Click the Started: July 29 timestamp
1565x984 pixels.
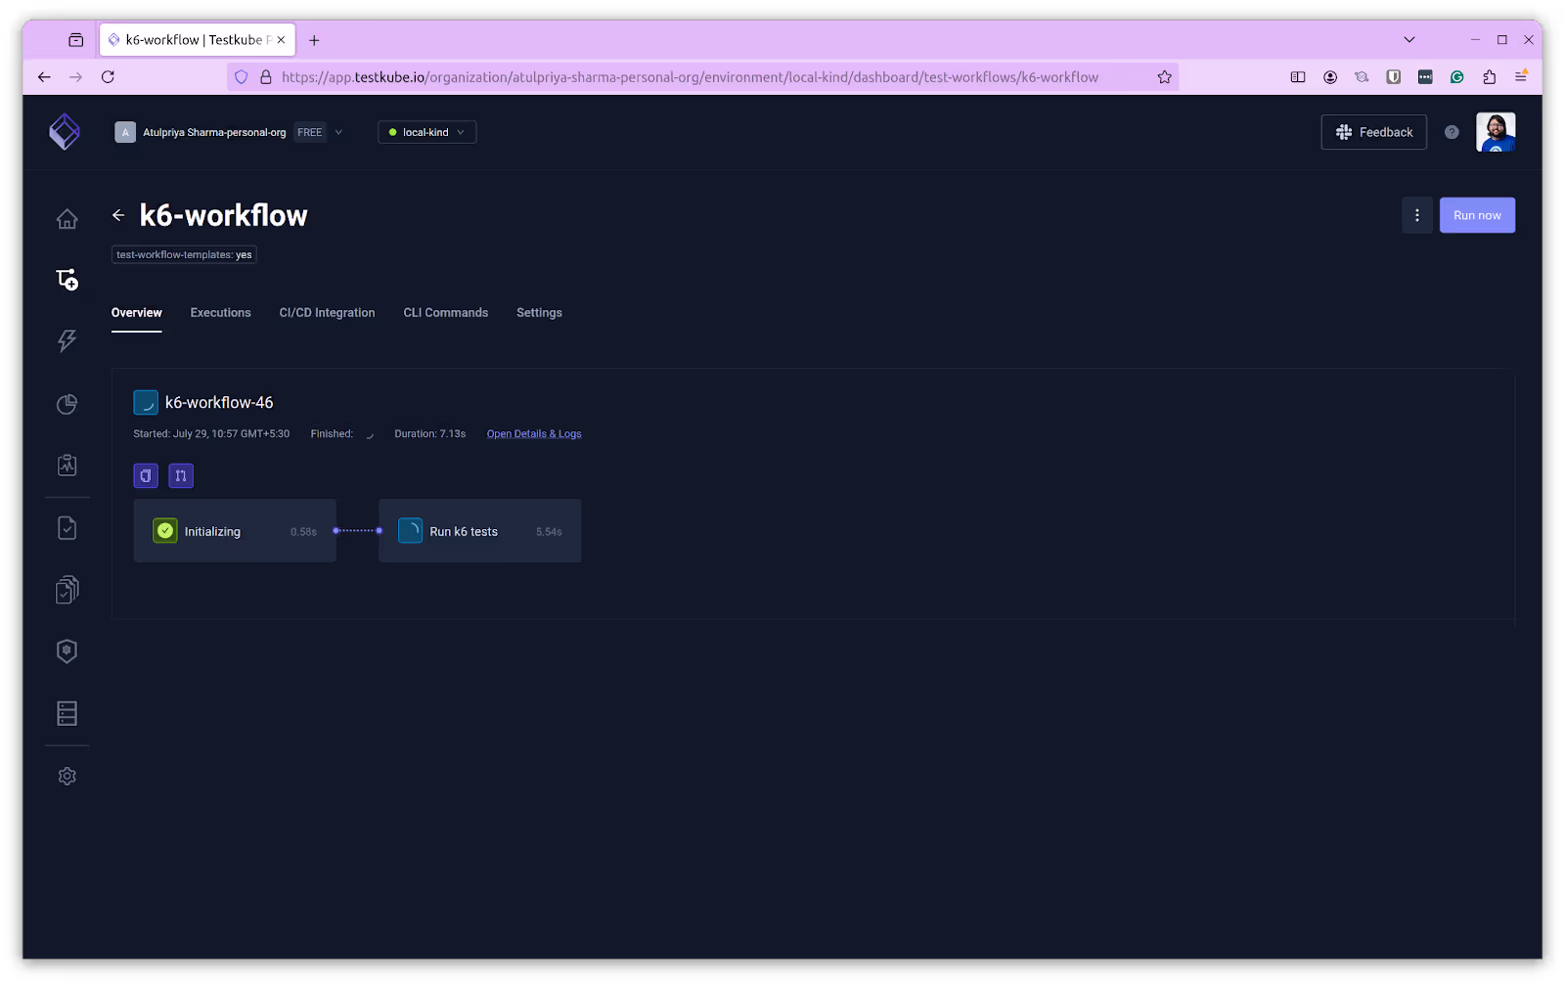tap(211, 434)
